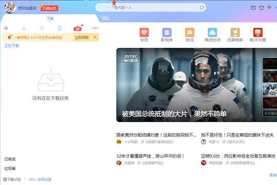Open 下载计划 at the bottom
The width and height of the screenshot is (277, 185).
click(12, 179)
